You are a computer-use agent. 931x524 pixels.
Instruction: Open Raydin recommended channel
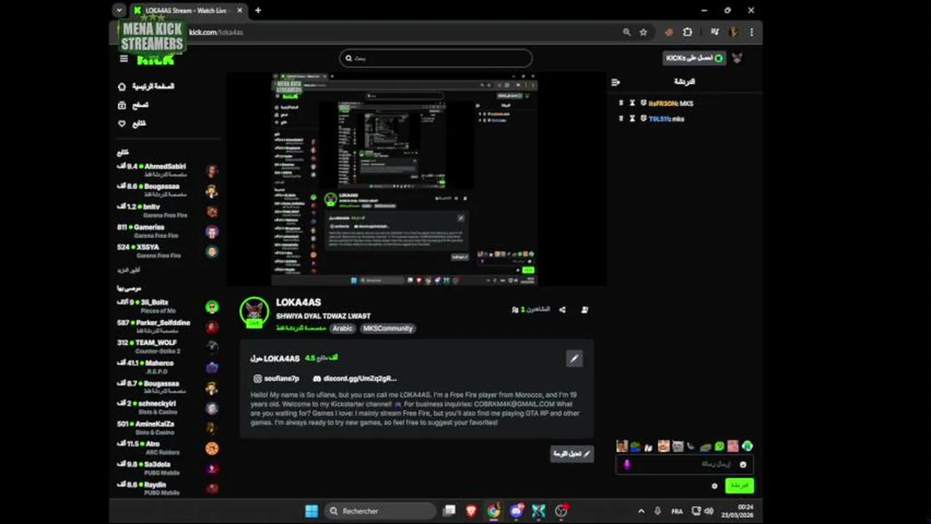pos(168,488)
